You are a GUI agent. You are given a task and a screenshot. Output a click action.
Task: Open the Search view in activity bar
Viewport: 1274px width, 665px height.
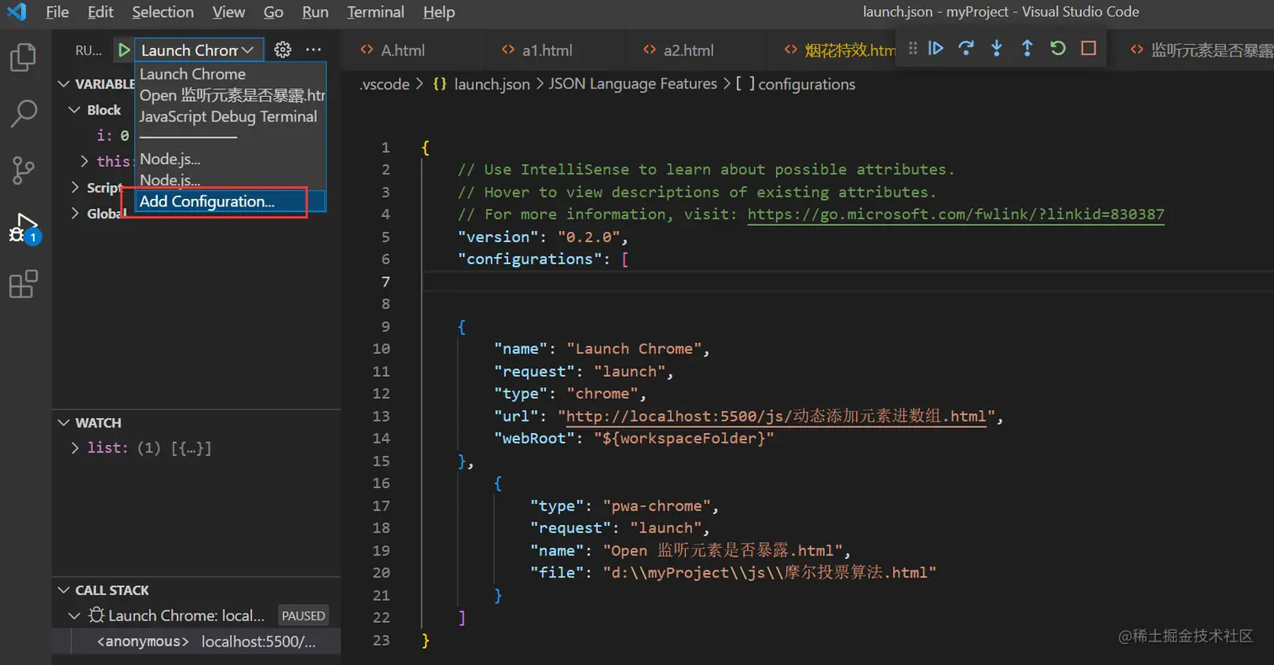click(23, 113)
